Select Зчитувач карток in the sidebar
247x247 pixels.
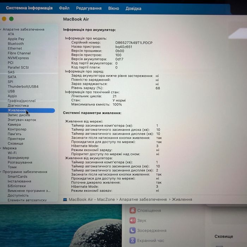pyautogui.click(x=22, y=120)
